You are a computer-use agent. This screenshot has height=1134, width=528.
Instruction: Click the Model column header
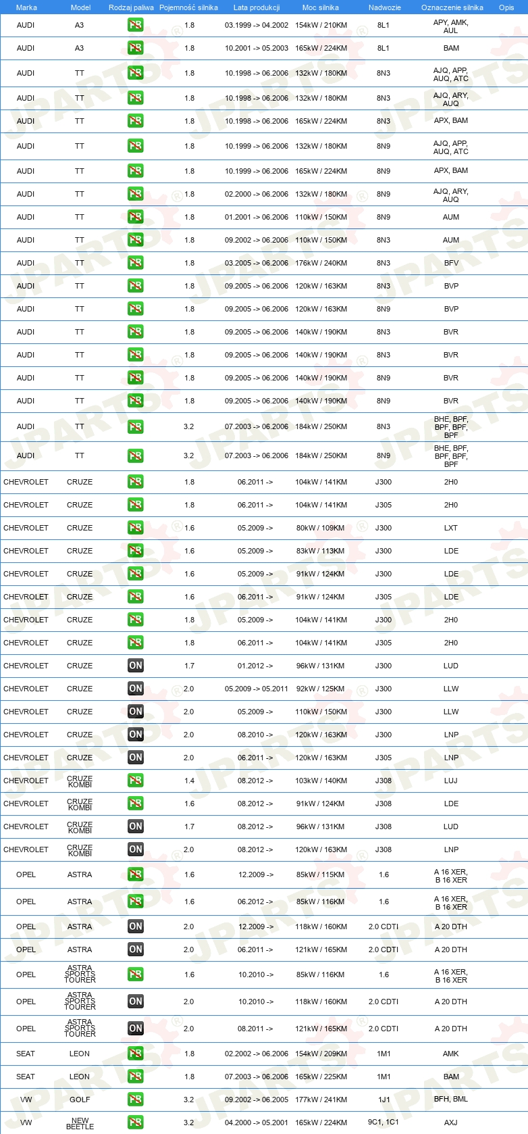click(80, 7)
